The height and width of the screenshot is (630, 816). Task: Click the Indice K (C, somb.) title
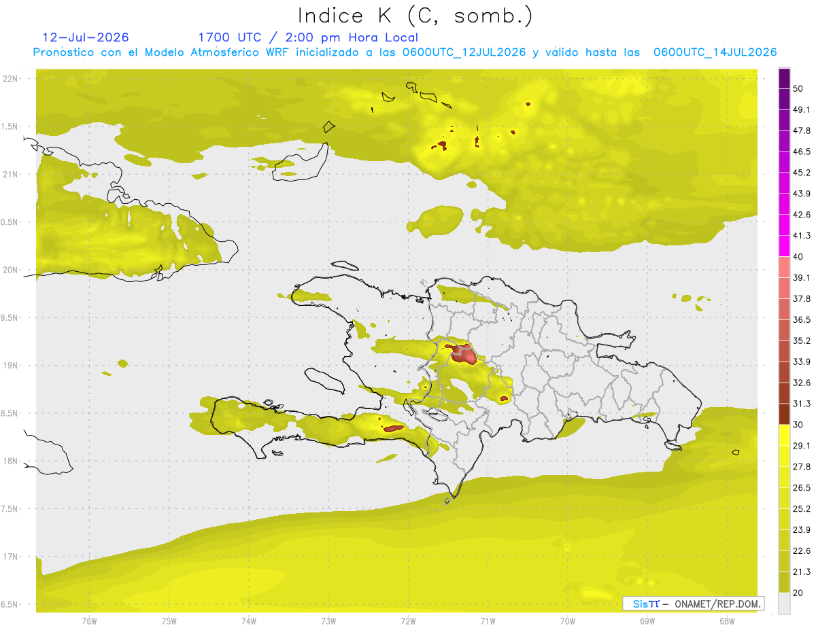tap(415, 15)
